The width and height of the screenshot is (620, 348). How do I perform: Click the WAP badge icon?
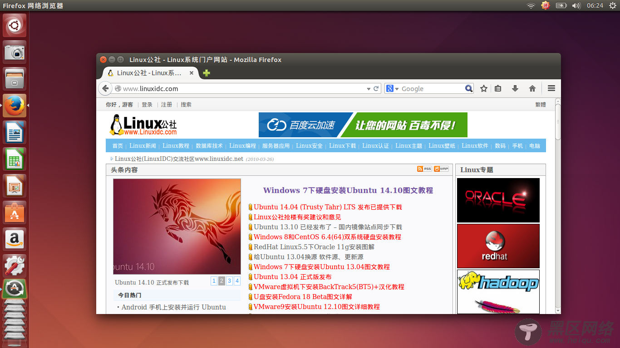click(x=441, y=169)
